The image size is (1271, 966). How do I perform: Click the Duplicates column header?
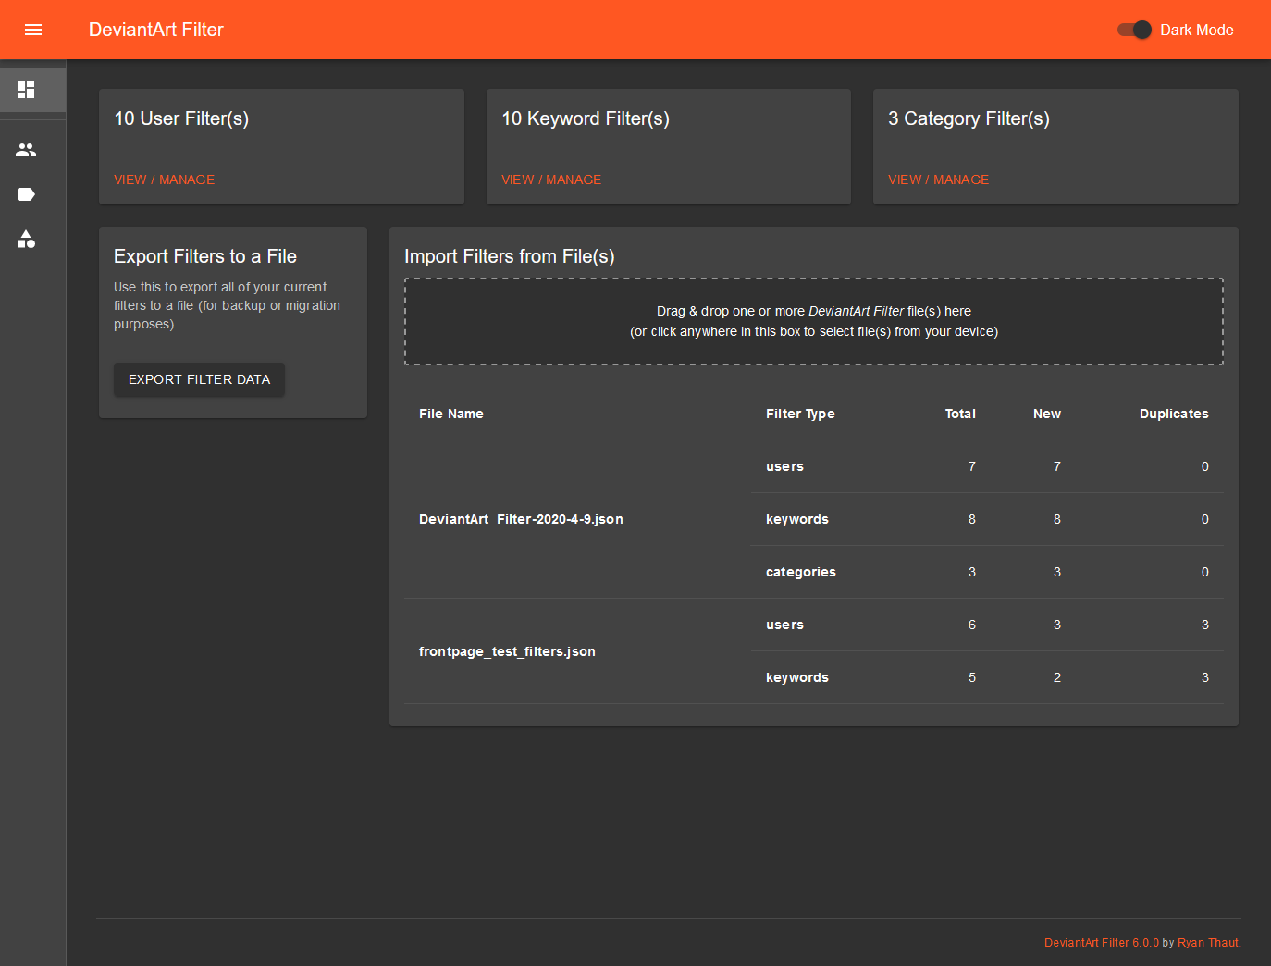pyautogui.click(x=1174, y=414)
